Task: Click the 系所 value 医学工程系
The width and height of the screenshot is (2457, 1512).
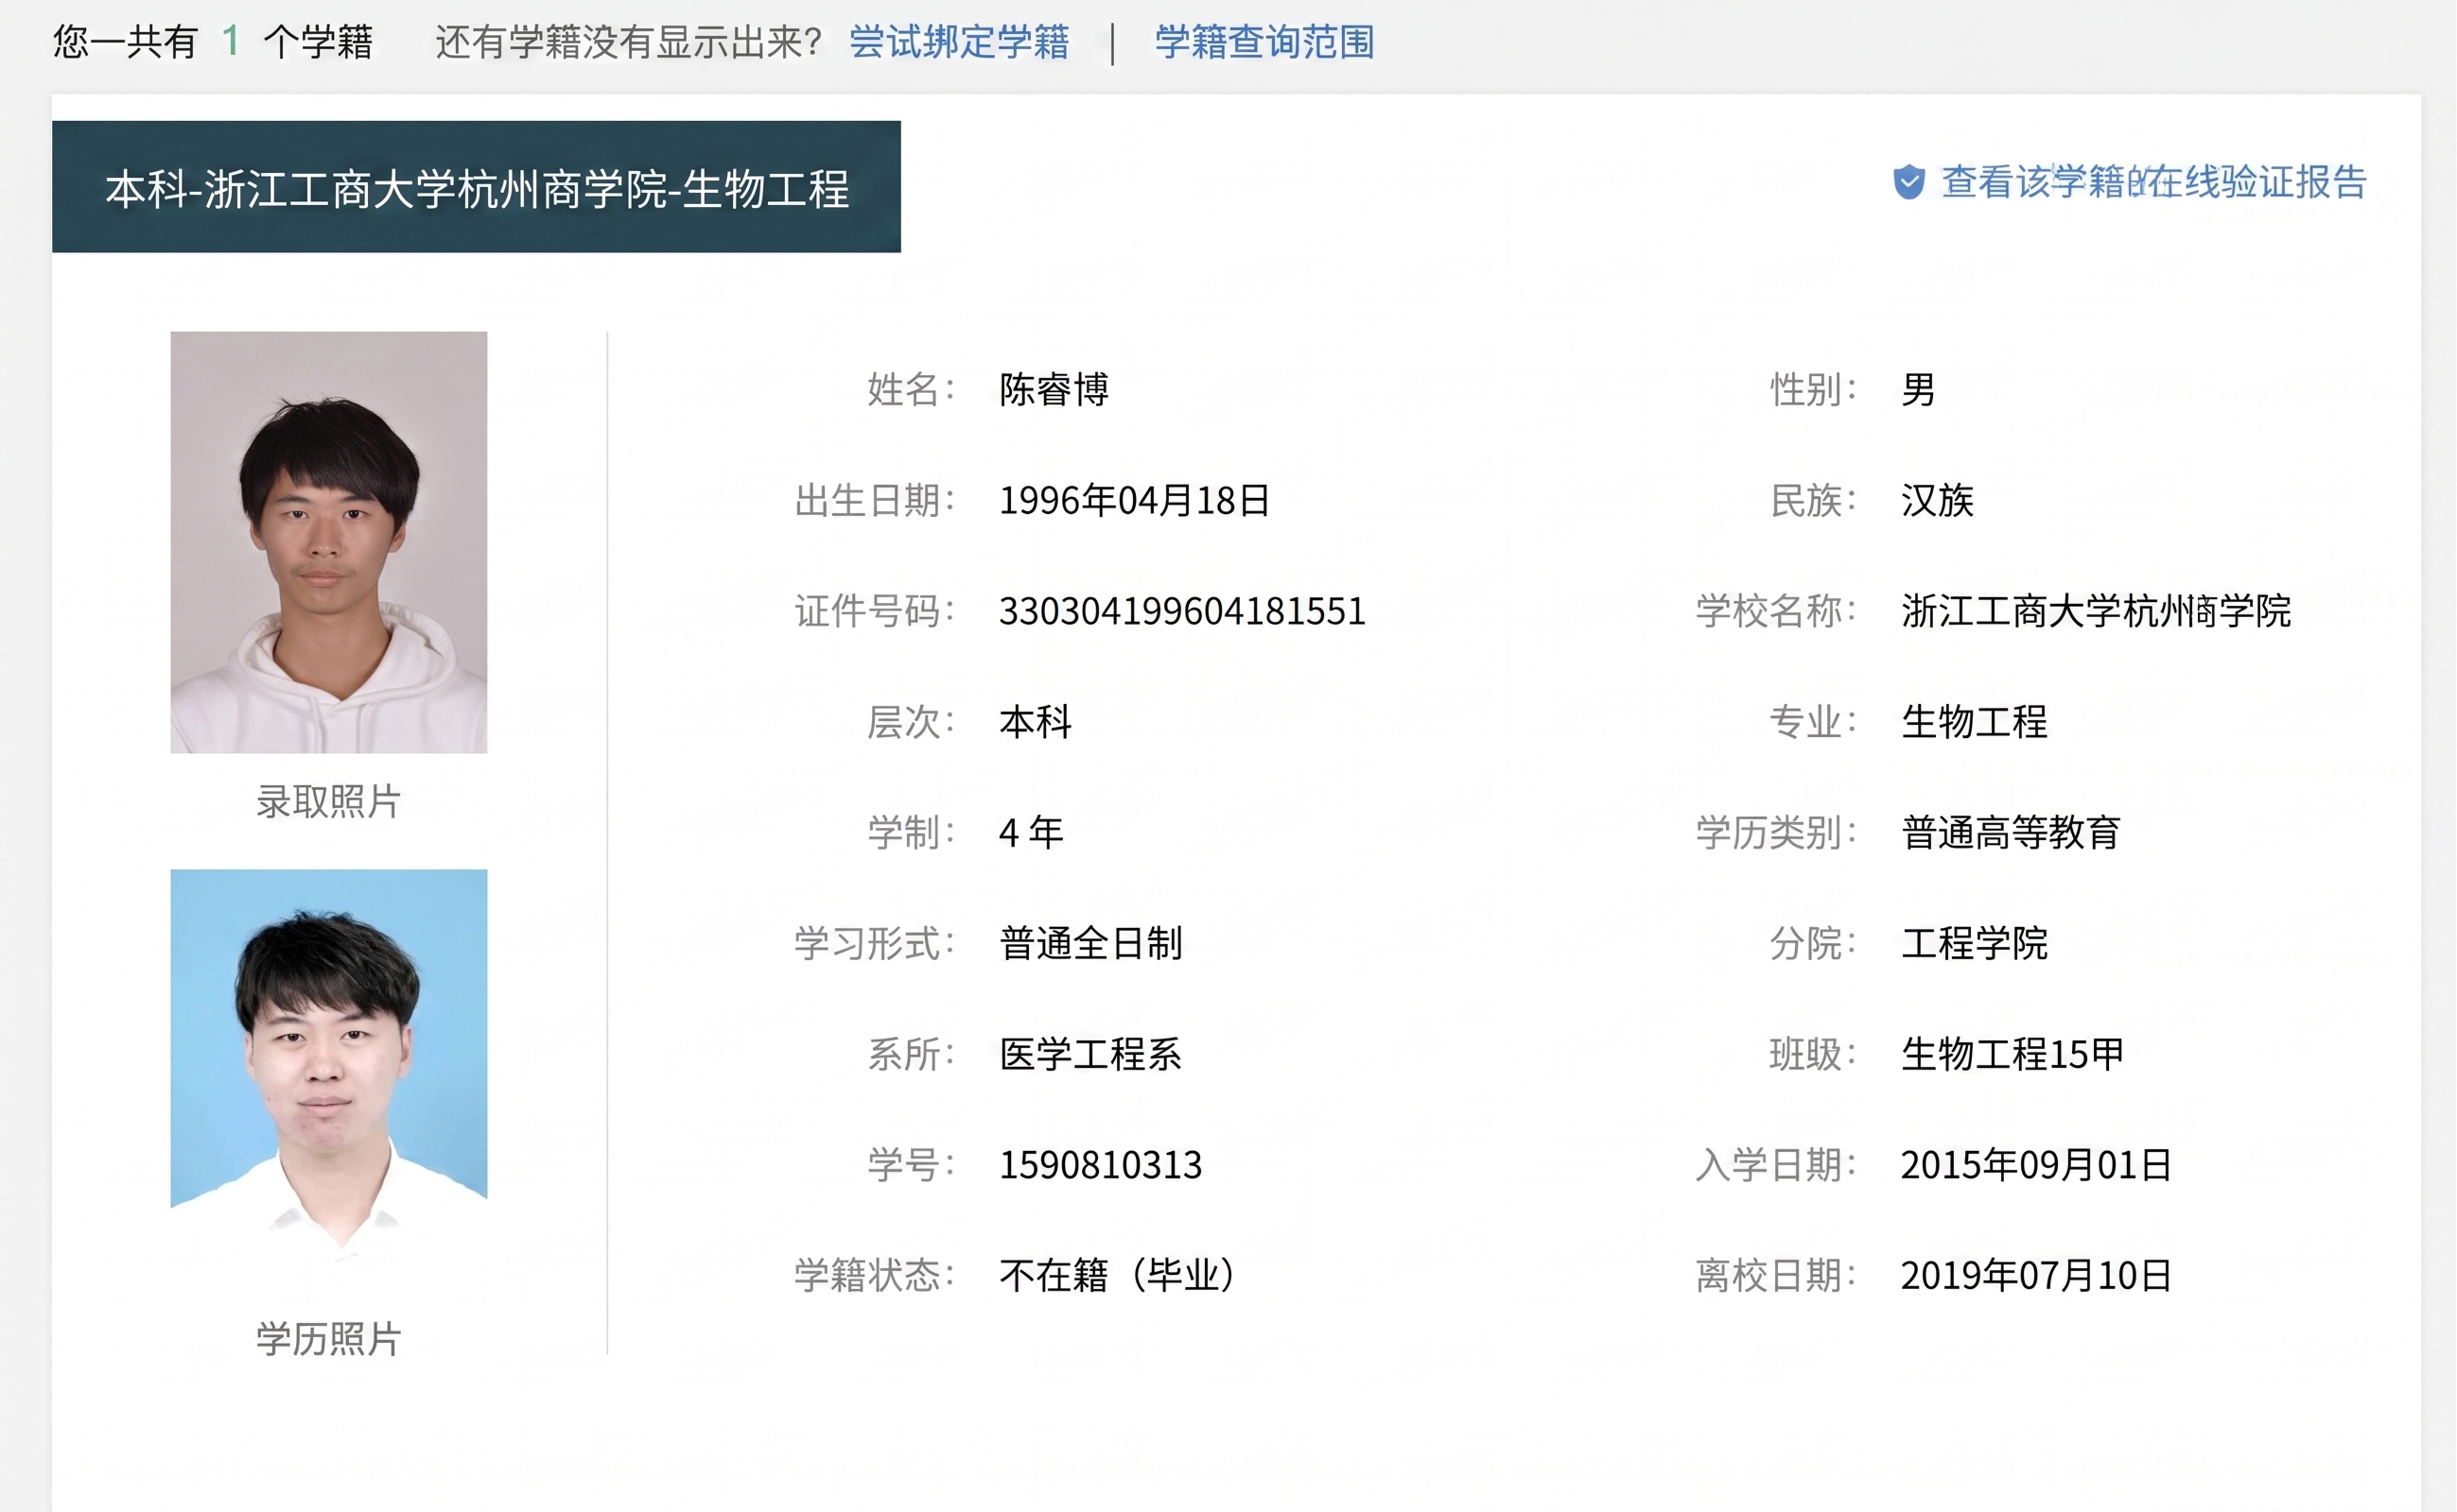Action: click(x=1089, y=1054)
